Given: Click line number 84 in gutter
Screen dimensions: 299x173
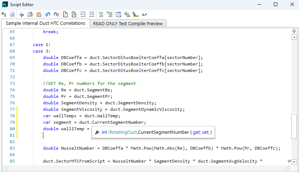Looking at the screenshot, I should (x=12, y=155).
